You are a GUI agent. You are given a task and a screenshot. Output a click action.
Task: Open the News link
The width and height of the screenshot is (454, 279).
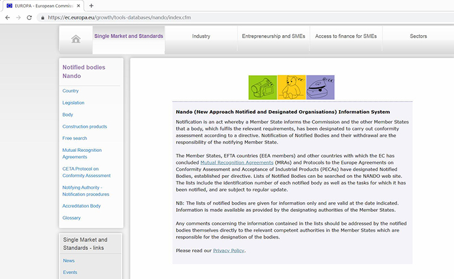[x=68, y=260]
